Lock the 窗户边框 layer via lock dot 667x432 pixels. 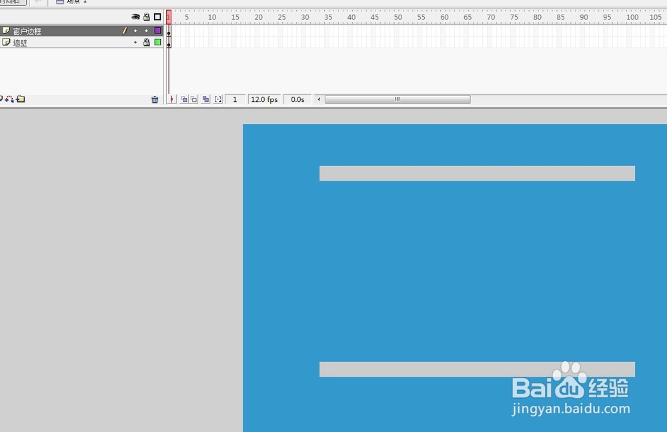[146, 31]
